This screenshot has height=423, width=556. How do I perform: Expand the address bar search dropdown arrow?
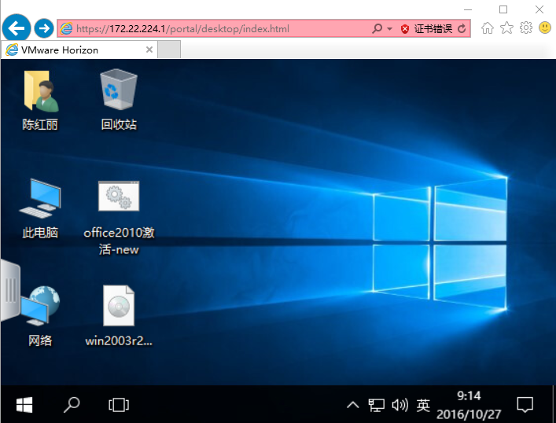(389, 29)
